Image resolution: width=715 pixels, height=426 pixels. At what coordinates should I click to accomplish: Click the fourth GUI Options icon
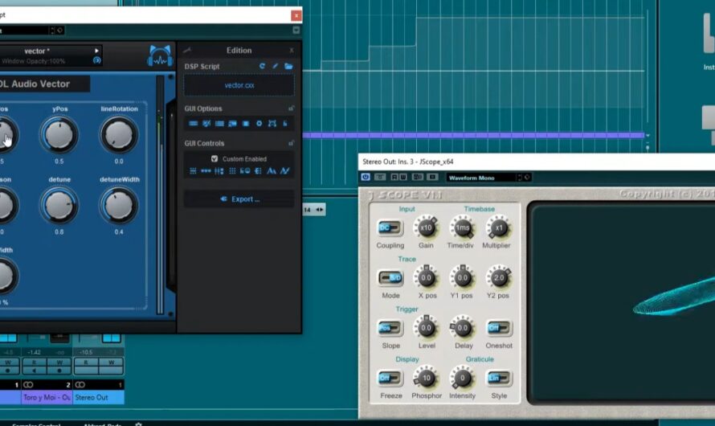[x=232, y=124]
